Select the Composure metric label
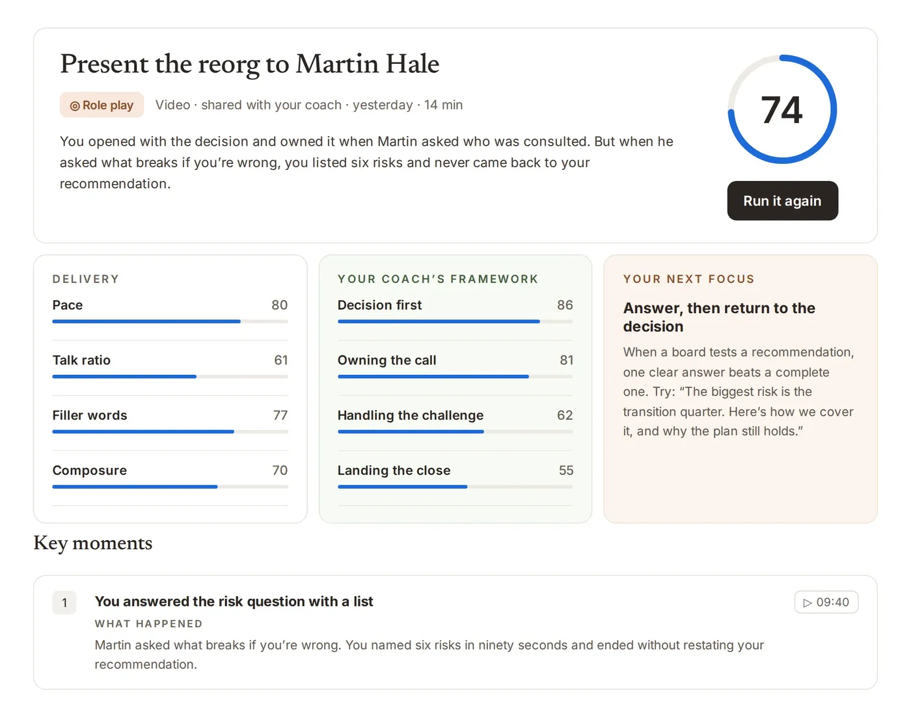Screen dimensions: 911x721 (90, 470)
